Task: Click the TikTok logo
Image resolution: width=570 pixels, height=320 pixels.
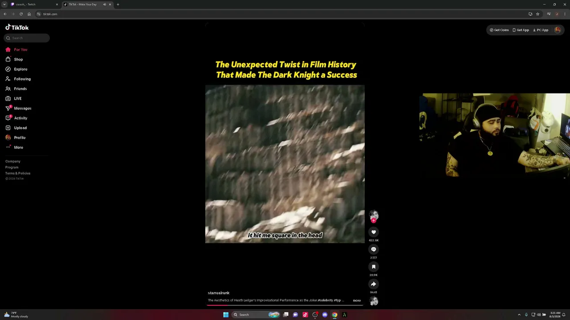Action: (x=17, y=28)
